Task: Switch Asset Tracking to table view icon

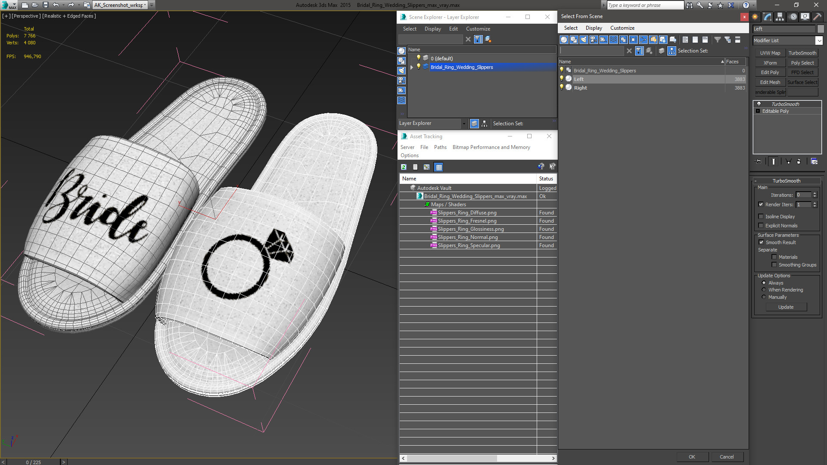Action: coord(438,167)
